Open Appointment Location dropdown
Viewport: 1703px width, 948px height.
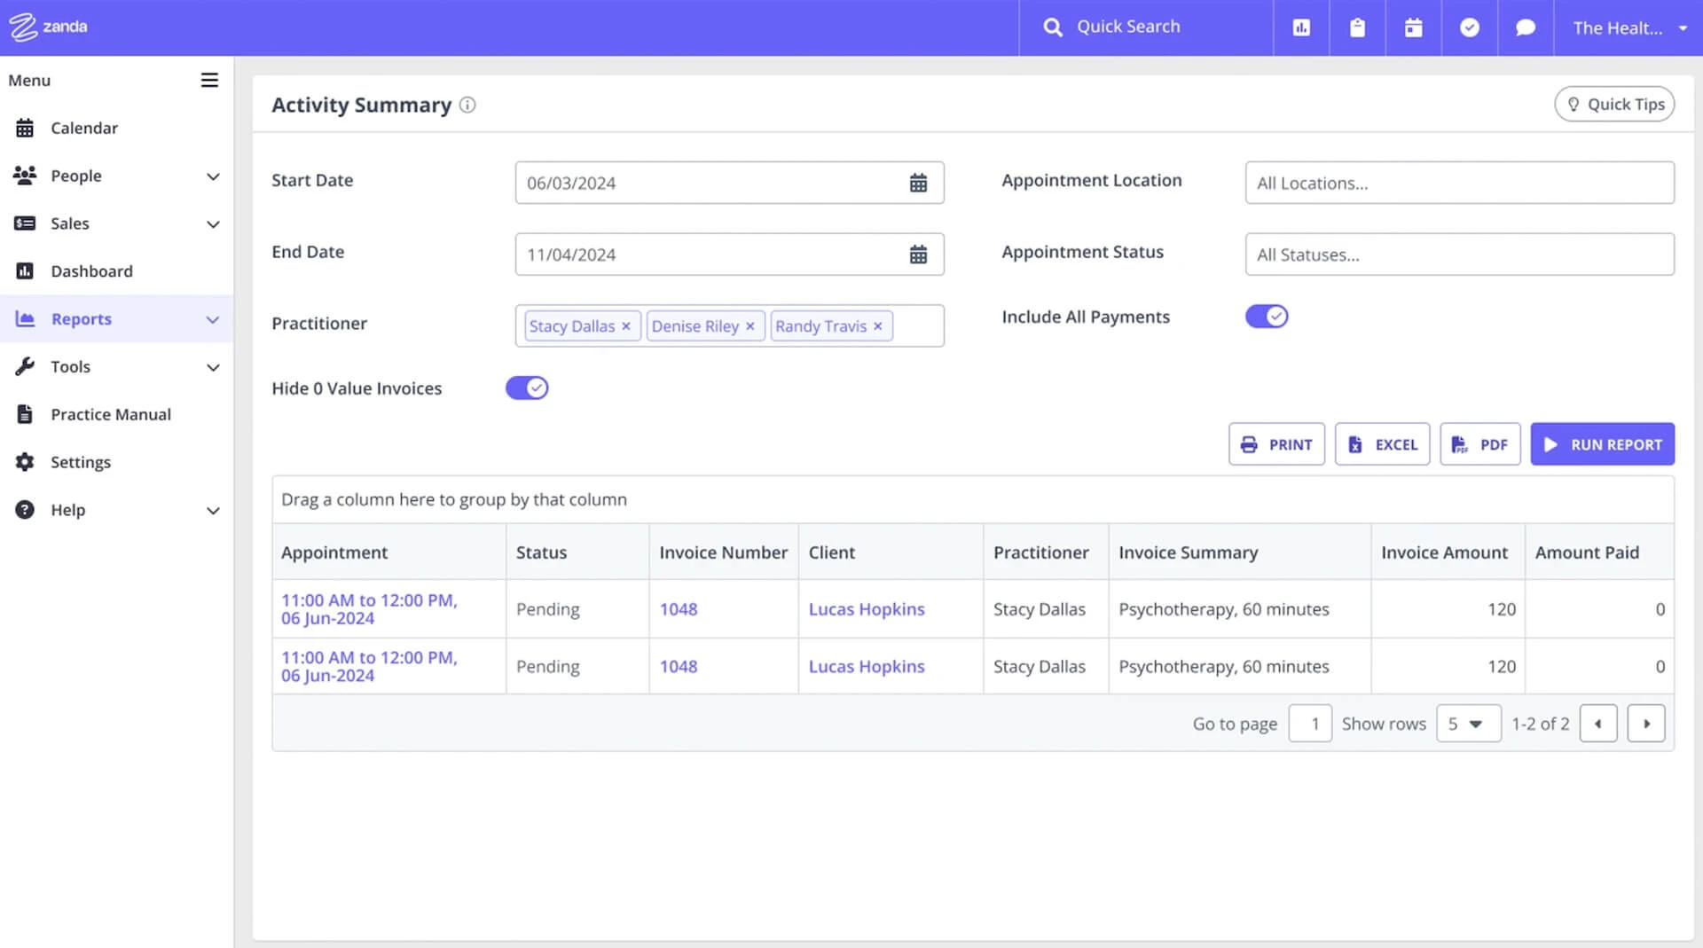(1459, 183)
